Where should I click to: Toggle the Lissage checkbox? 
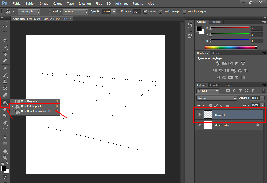point(145,11)
